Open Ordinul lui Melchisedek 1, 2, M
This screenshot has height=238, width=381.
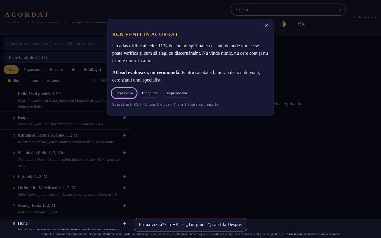tap(65, 191)
